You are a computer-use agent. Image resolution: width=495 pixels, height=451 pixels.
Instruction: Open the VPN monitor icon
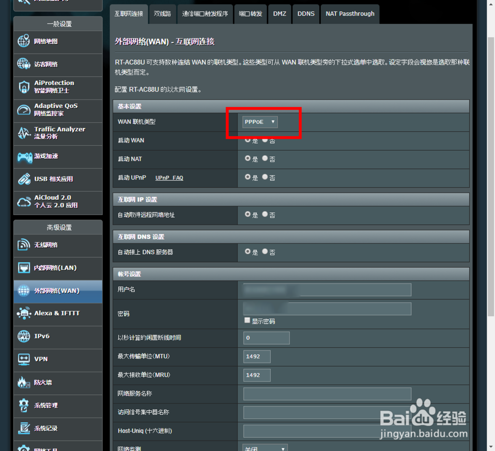click(x=24, y=359)
